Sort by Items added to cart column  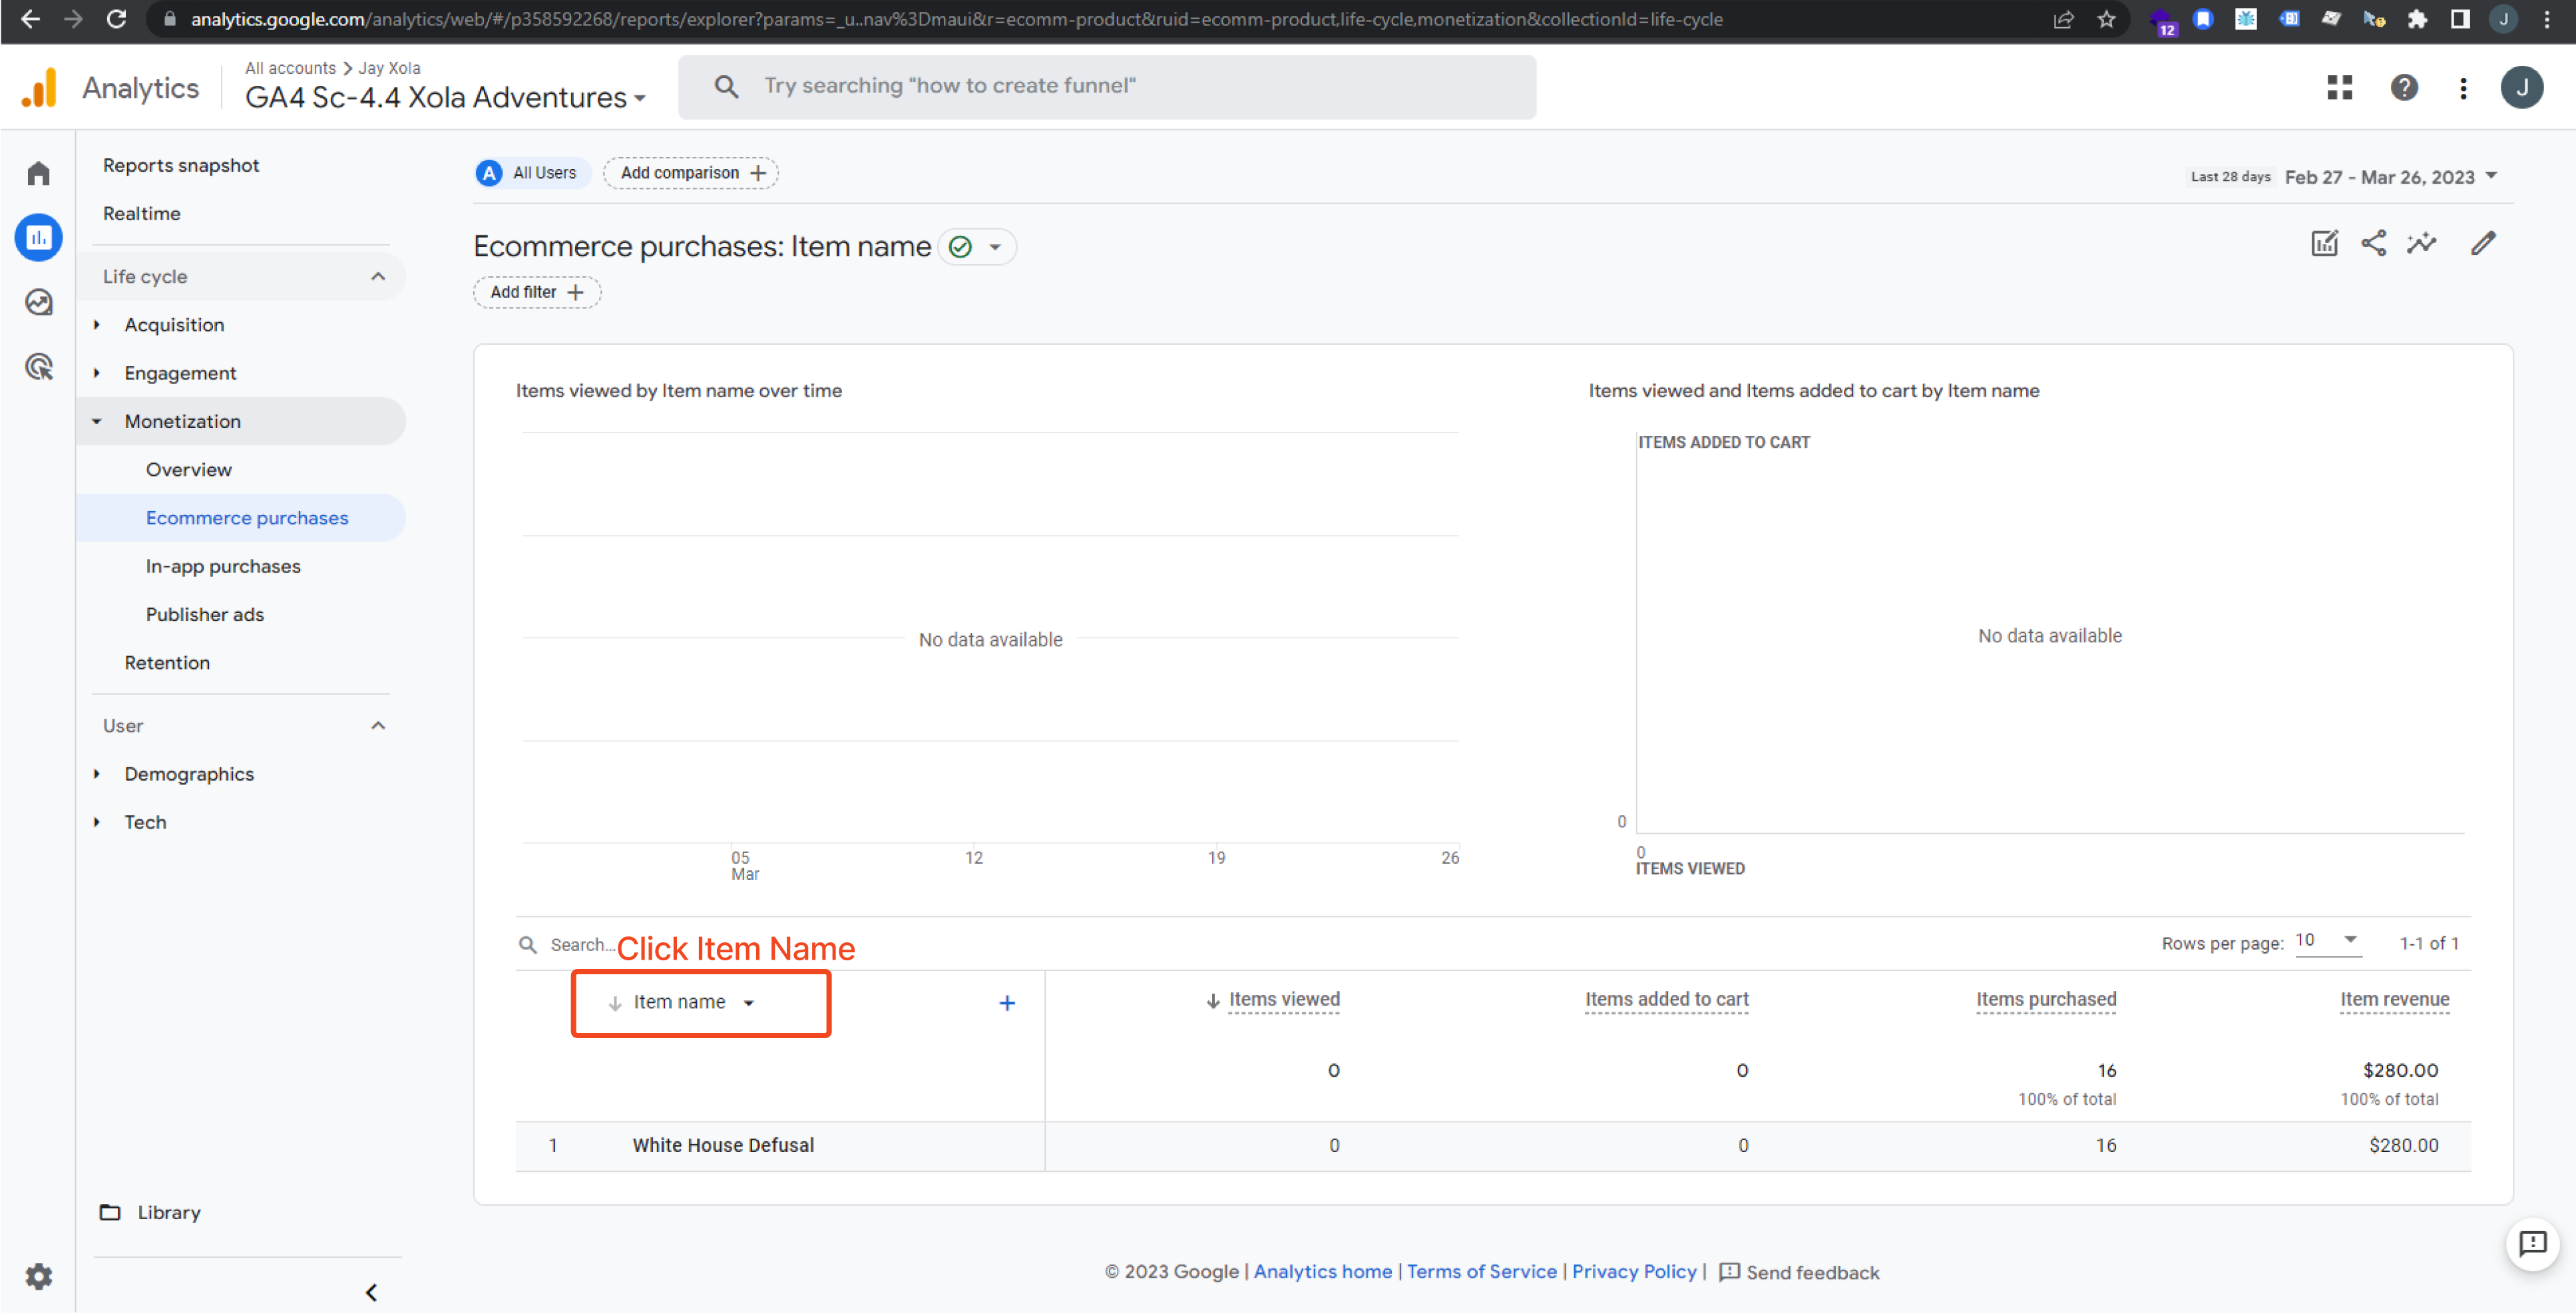tap(1667, 999)
